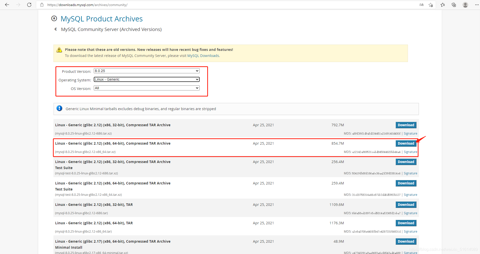Click the back chevron beside Community Server
This screenshot has height=254, width=480.
coord(56,29)
